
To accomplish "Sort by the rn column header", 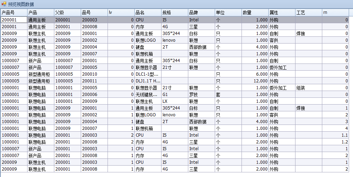I will (x=335, y=12).
